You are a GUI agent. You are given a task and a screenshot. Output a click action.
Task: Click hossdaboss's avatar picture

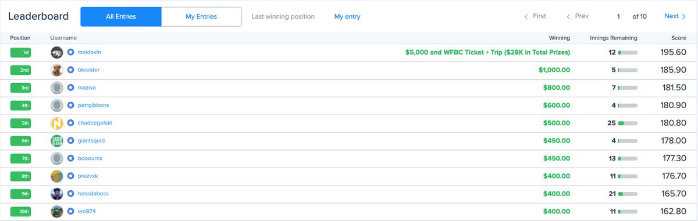click(56, 194)
